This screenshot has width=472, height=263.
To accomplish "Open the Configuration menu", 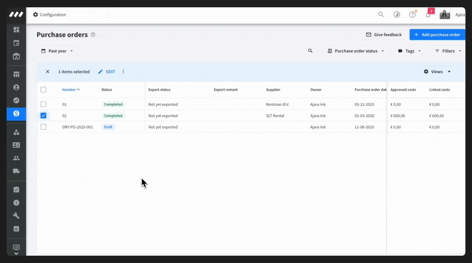I will pyautogui.click(x=49, y=15).
